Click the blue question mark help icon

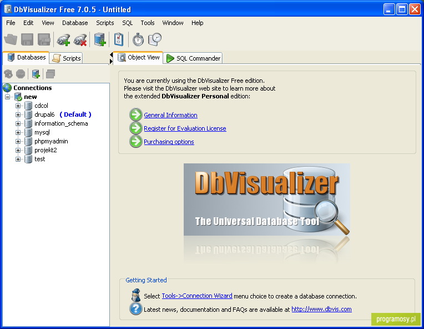point(136,308)
